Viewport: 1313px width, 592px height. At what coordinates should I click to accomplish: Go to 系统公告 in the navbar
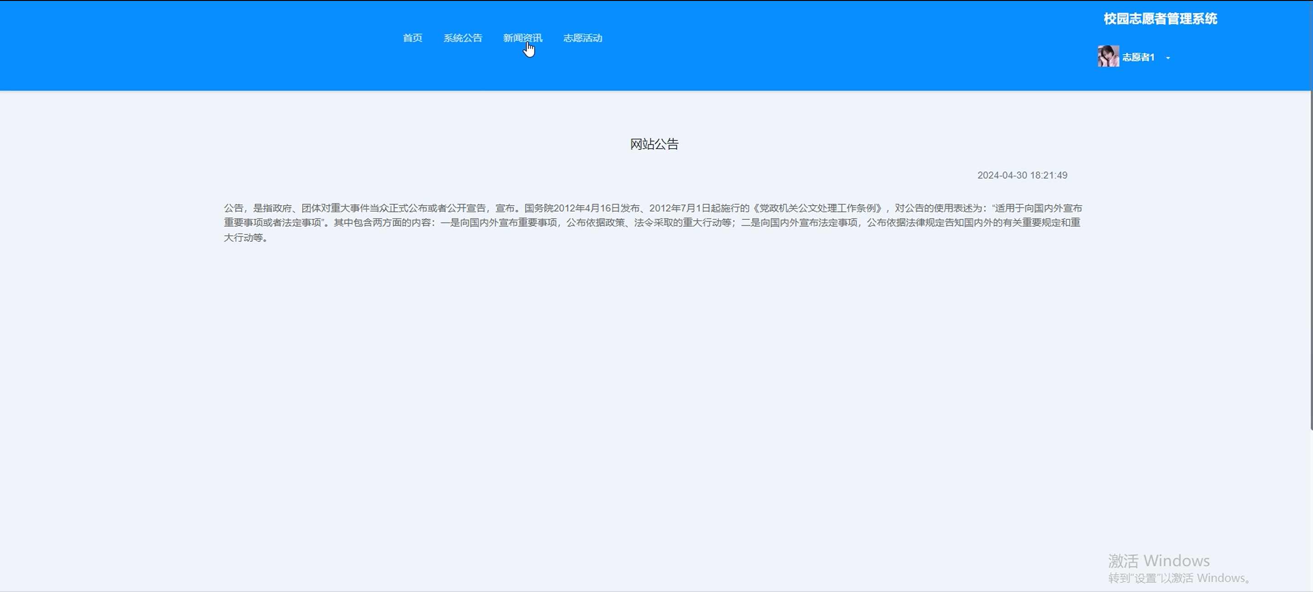(462, 38)
